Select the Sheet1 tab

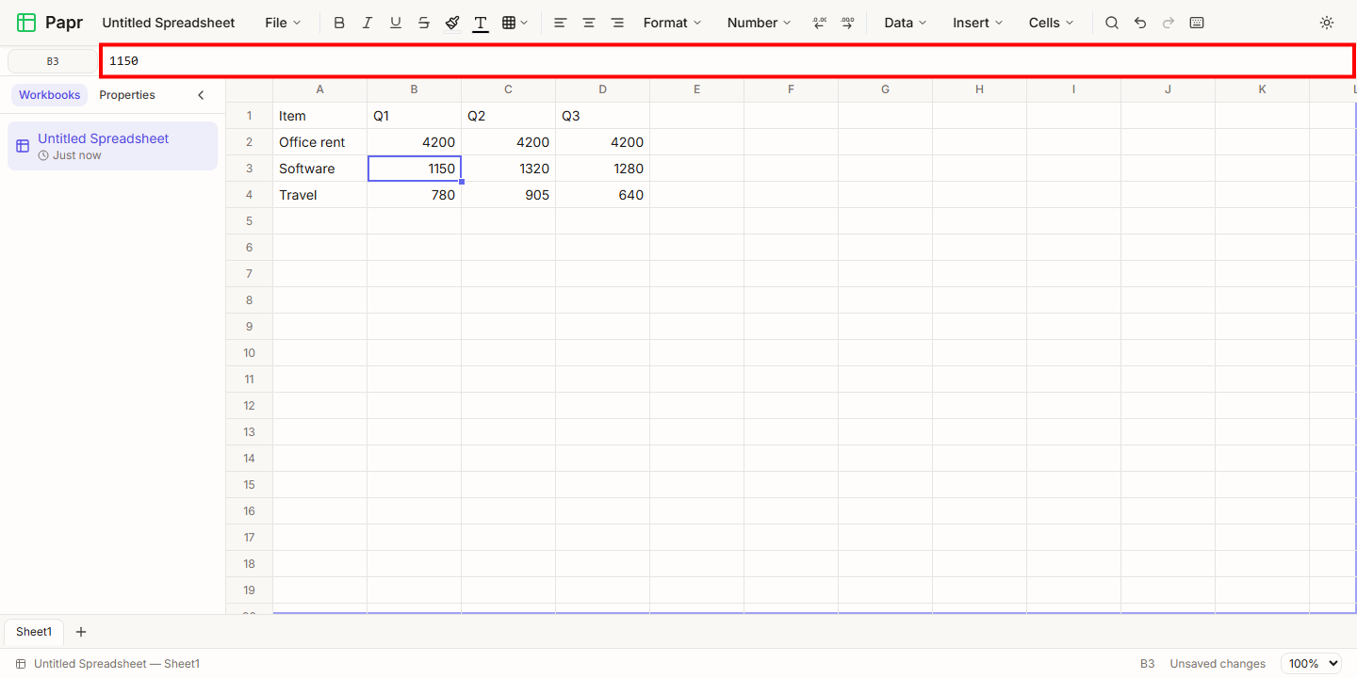pos(34,632)
